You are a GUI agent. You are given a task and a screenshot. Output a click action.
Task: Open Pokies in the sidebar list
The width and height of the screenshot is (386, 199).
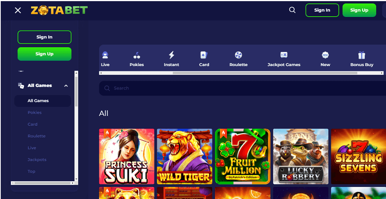click(x=34, y=113)
